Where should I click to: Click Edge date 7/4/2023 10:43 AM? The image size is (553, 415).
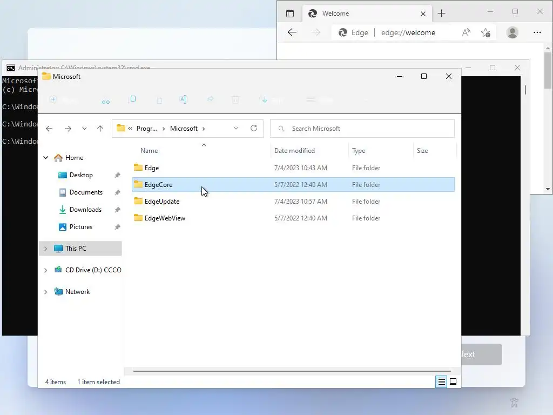301,168
